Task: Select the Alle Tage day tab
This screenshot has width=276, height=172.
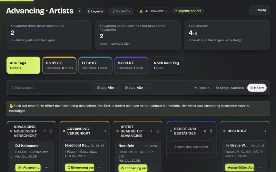Action: tap(23, 65)
